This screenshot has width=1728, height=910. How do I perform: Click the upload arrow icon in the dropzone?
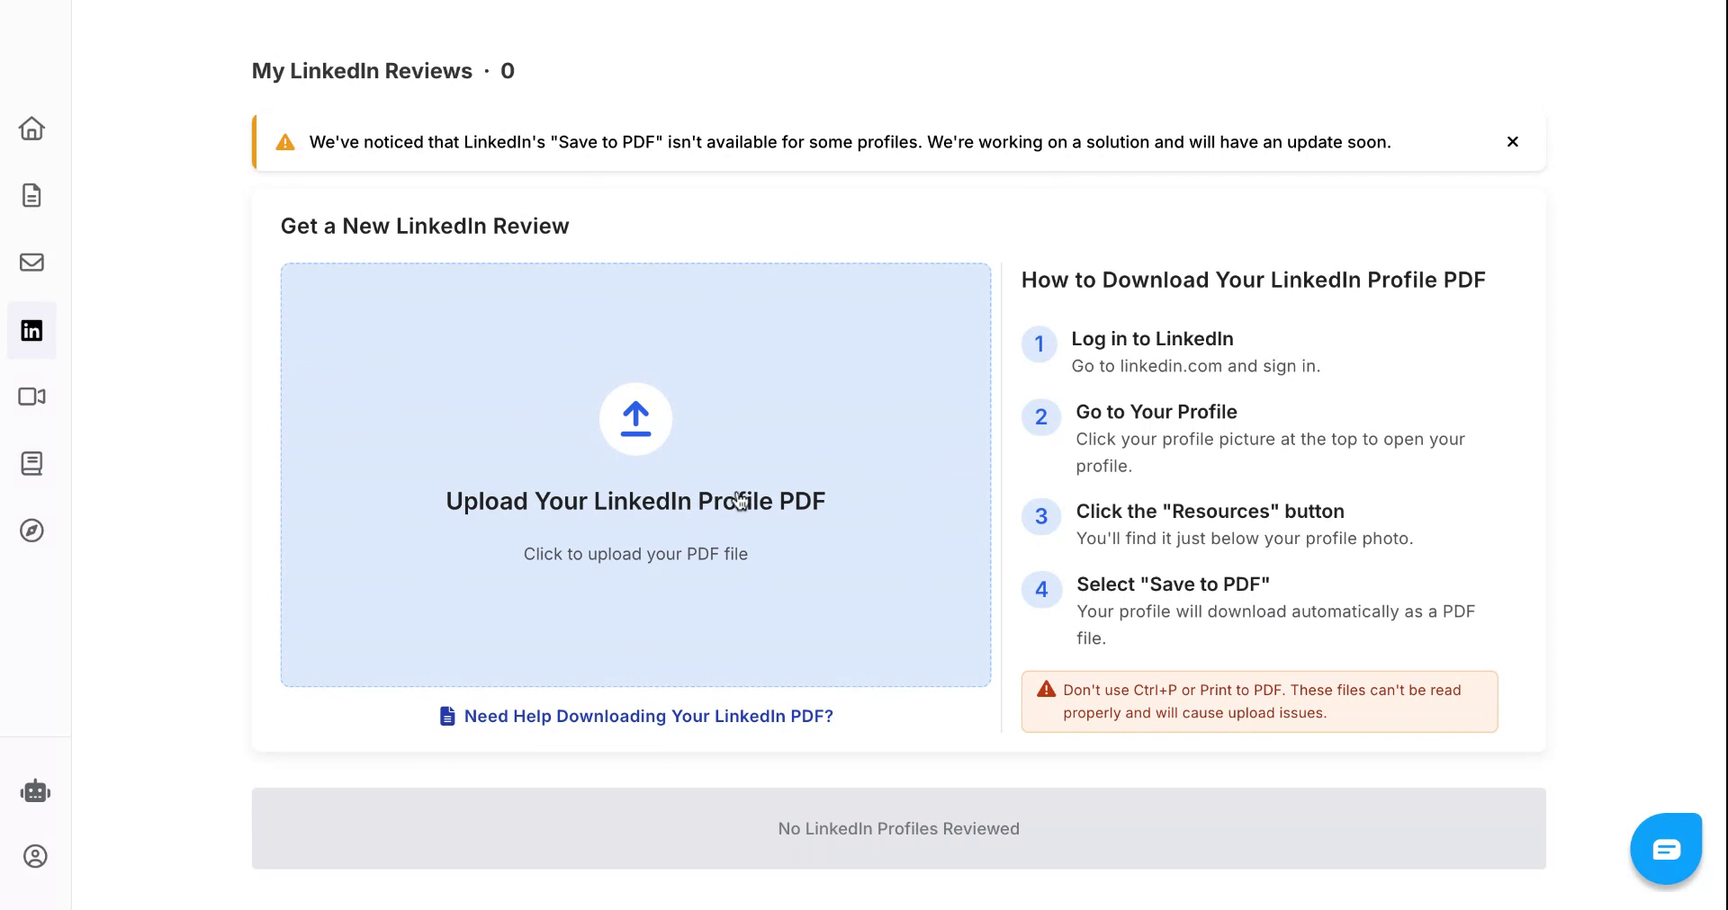point(634,419)
